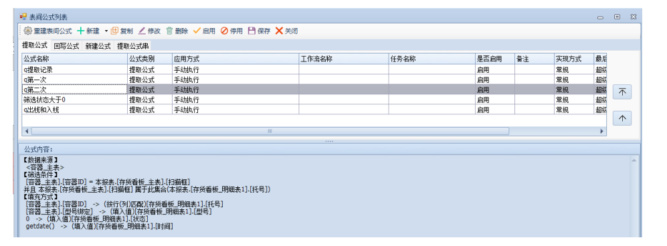
Task: Click the green 新建 plus icon
Action: click(x=80, y=31)
